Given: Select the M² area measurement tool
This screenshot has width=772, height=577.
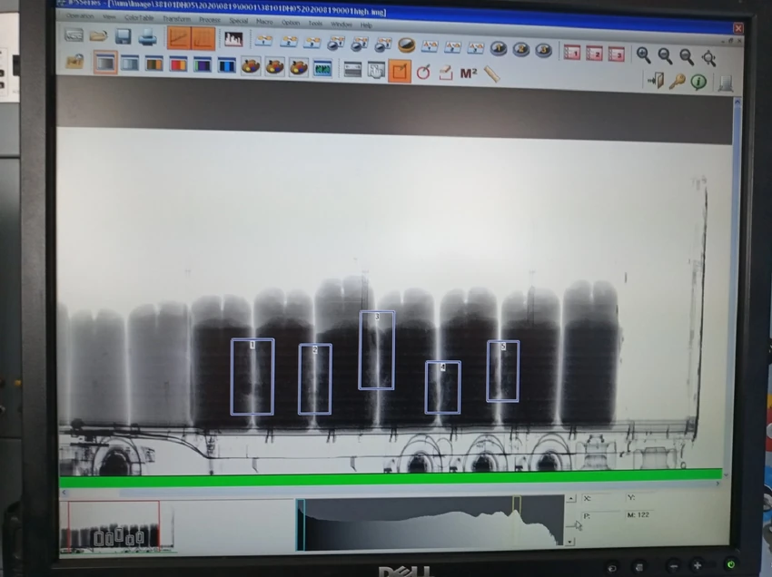Looking at the screenshot, I should [x=469, y=73].
